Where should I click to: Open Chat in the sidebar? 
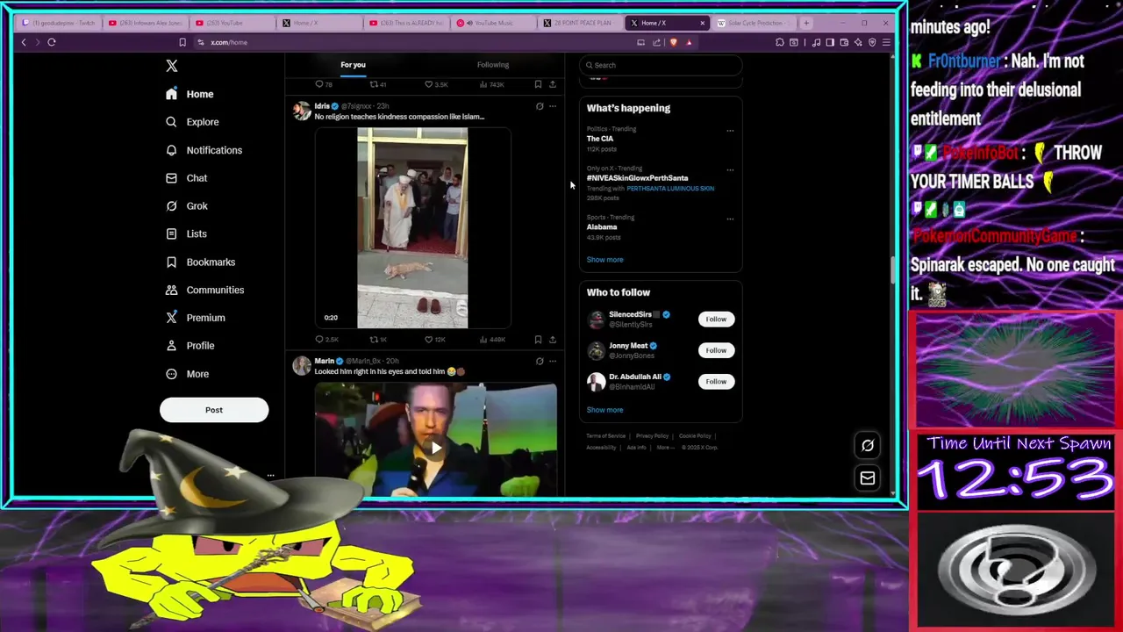click(x=187, y=178)
